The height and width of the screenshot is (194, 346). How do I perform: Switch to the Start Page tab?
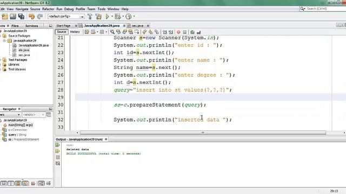pos(63,26)
